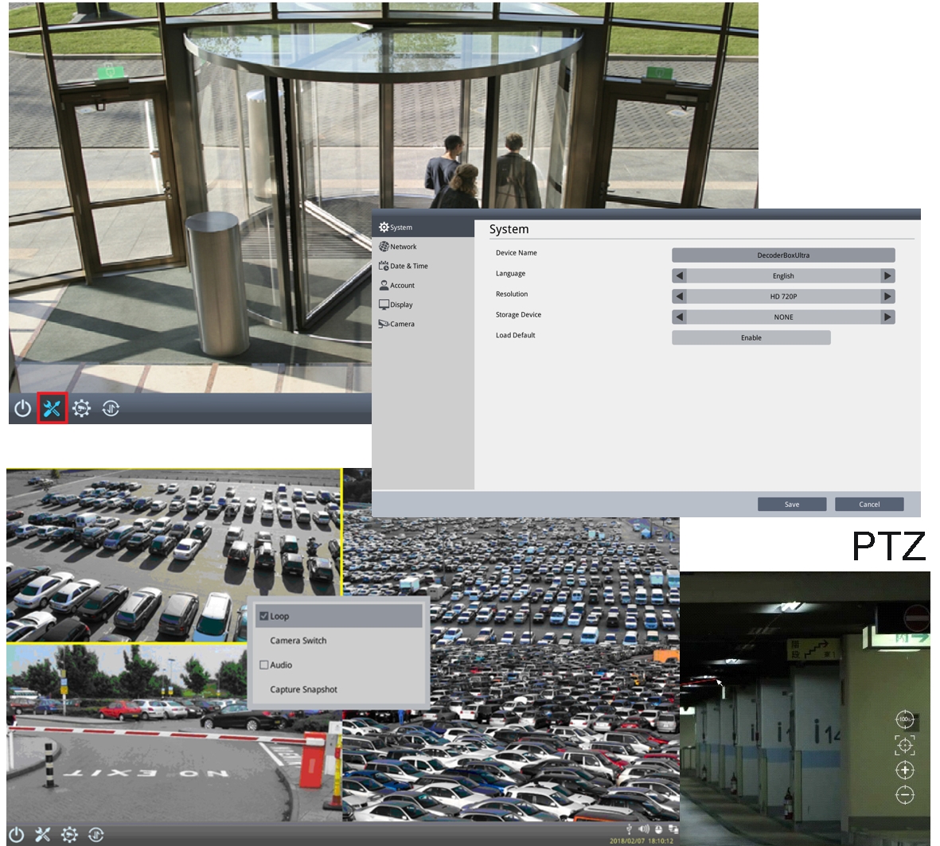Viewport: 940px width, 846px height.
Task: Toggle the Loop checkbox
Action: coord(263,615)
